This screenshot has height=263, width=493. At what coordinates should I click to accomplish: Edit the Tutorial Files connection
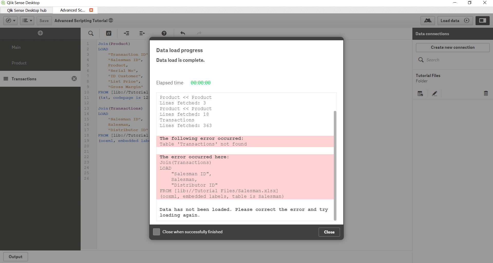(434, 94)
